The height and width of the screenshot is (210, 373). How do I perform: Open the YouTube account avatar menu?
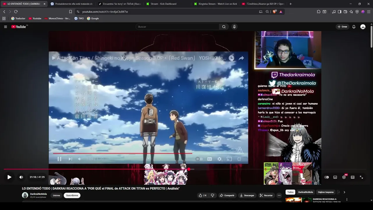[x=363, y=27]
